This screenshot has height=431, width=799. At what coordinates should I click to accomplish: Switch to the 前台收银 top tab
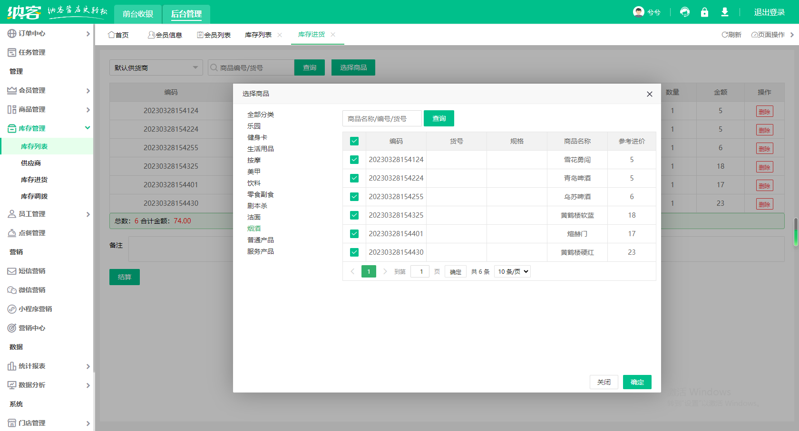coord(138,14)
